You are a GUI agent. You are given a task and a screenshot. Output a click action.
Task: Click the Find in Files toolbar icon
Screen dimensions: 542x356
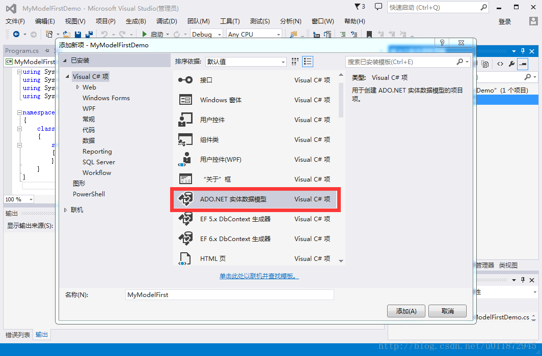click(293, 34)
